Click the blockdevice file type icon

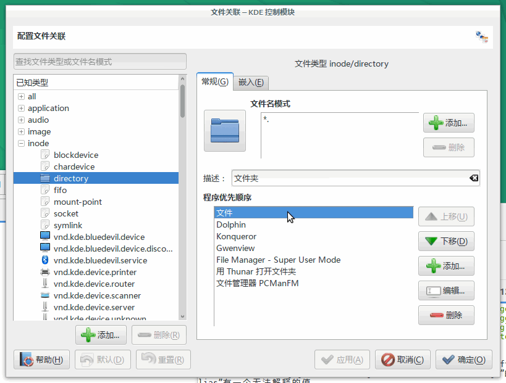45,155
